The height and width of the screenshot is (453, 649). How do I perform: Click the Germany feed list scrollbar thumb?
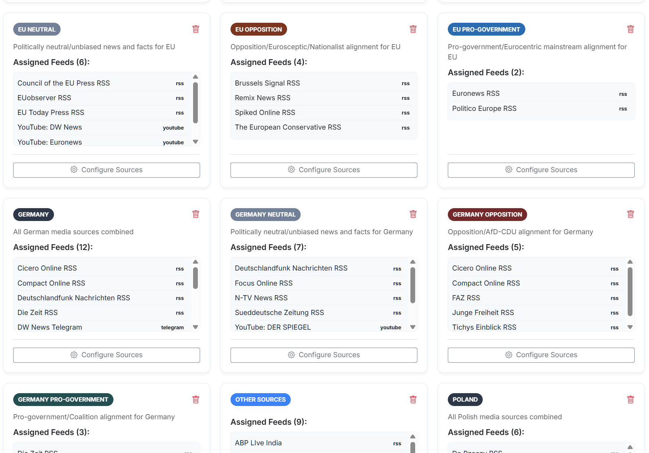coord(195,278)
